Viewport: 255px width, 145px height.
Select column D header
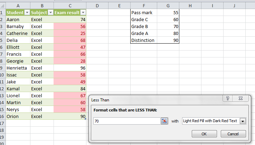(97, 5)
